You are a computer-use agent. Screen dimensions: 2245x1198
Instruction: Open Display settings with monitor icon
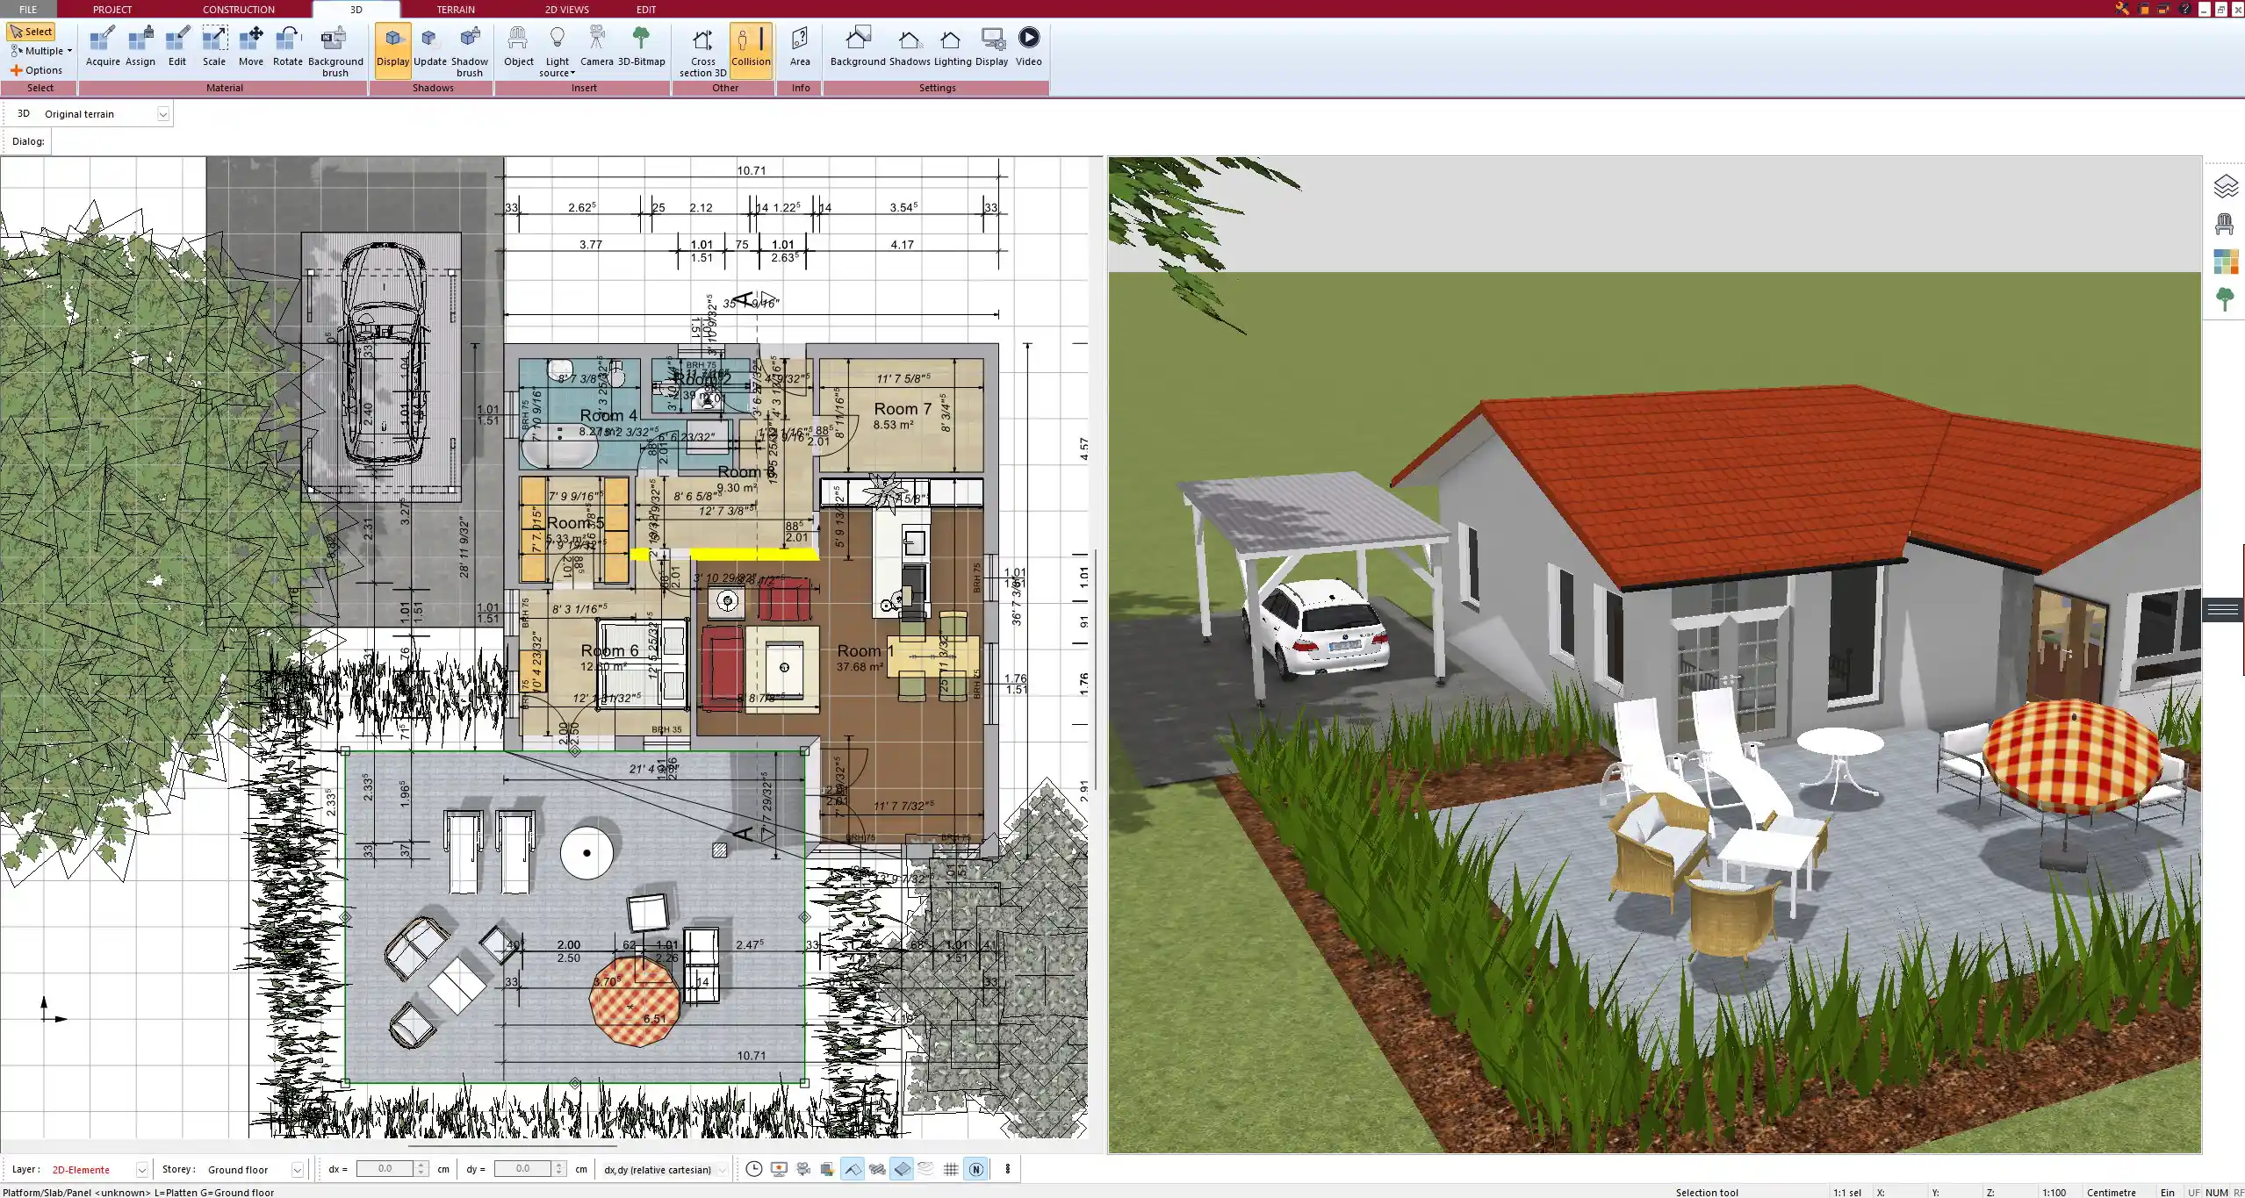pos(992,47)
